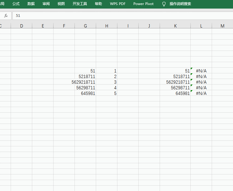This screenshot has width=233, height=191.
Task: Select column D header
Action: click(22, 26)
